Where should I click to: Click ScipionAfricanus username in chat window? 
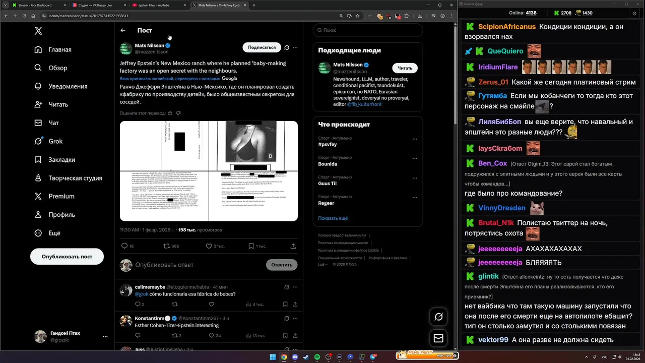tap(507, 27)
